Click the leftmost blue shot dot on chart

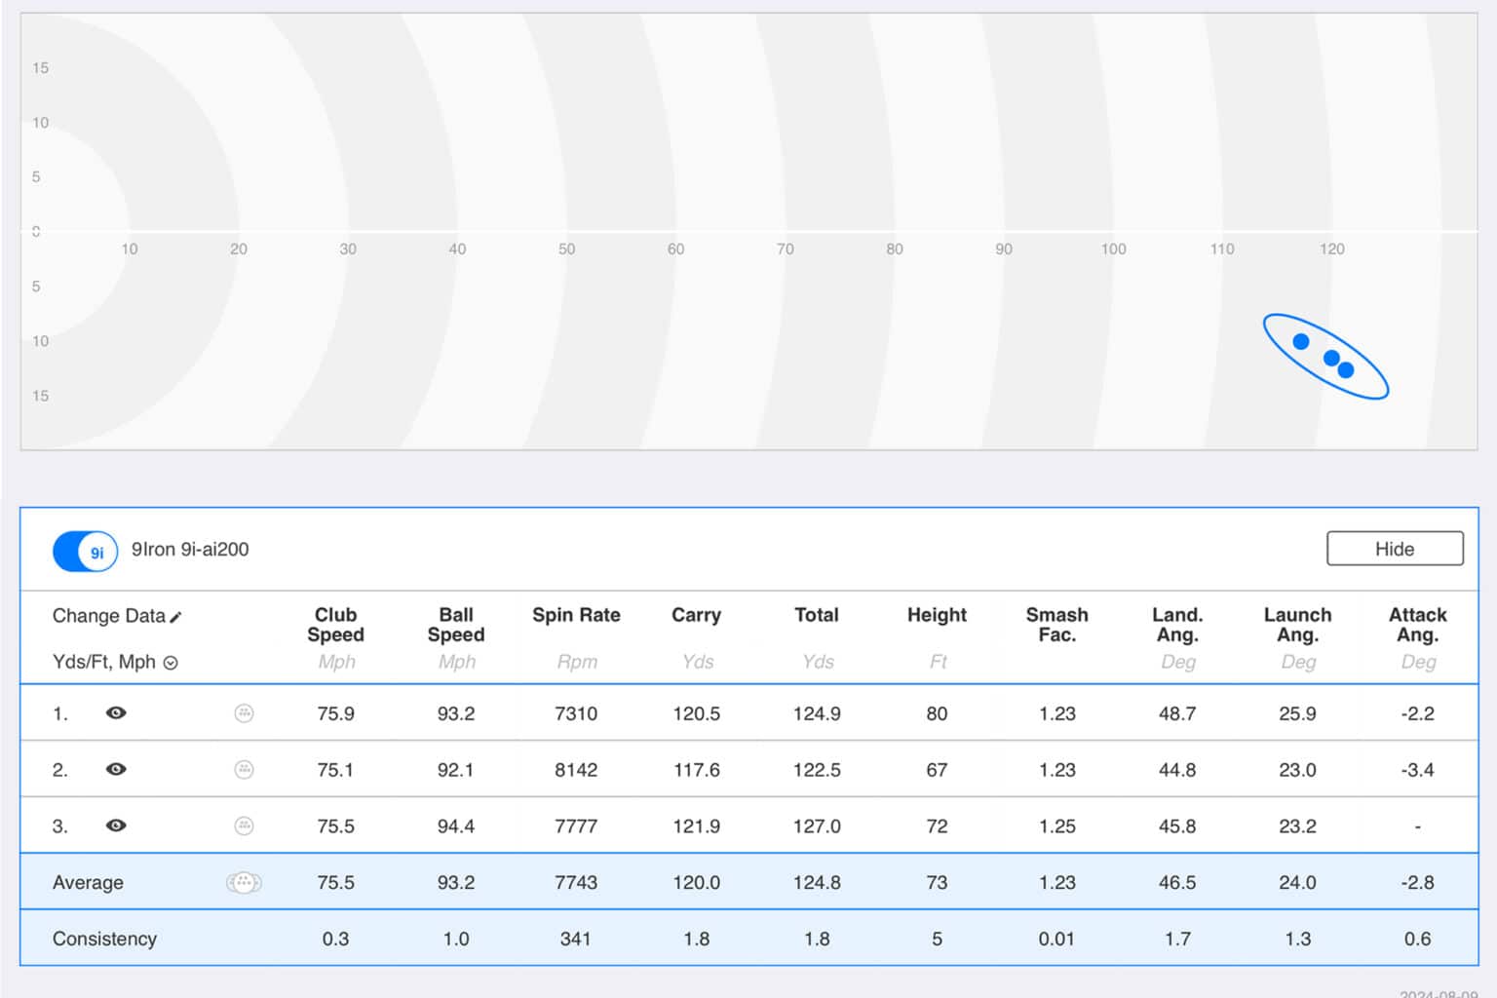tap(1300, 341)
